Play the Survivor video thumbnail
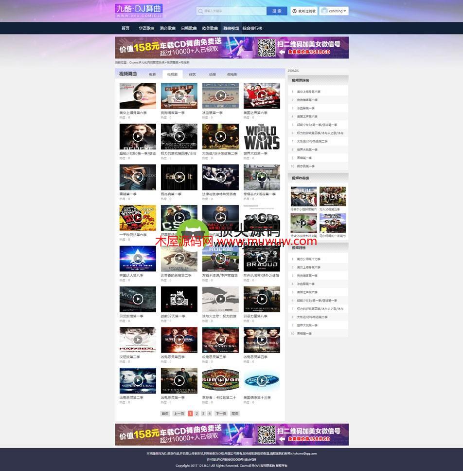 click(x=220, y=380)
